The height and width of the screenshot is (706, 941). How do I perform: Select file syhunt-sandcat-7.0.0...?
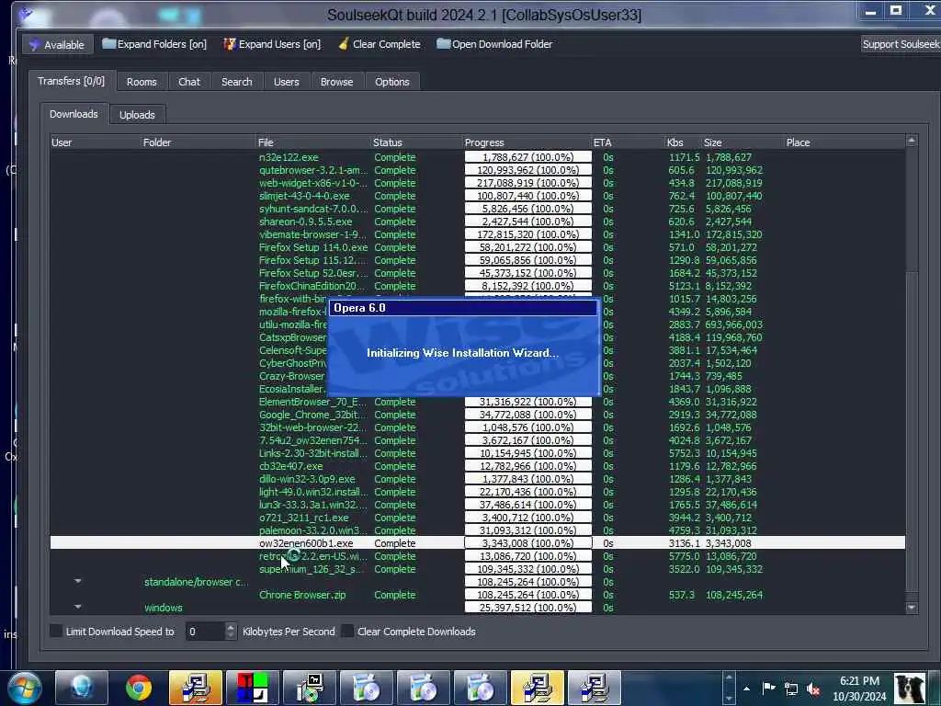313,209
